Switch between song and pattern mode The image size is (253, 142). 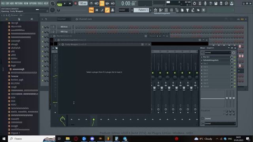click(60, 4)
